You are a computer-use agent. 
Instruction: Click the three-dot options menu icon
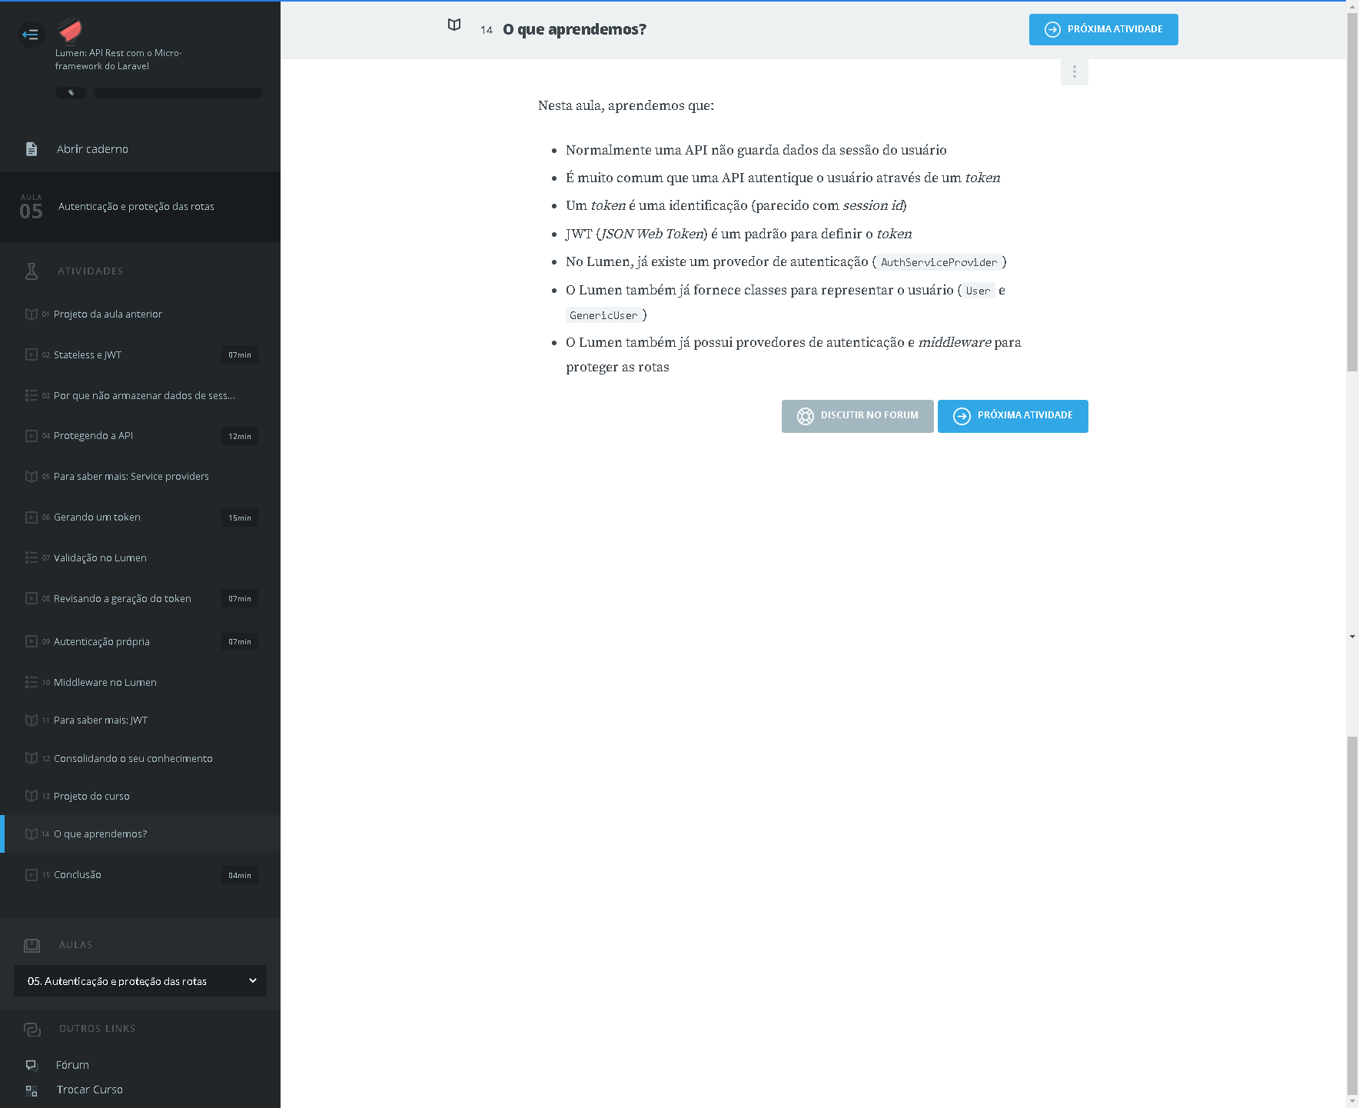point(1074,72)
